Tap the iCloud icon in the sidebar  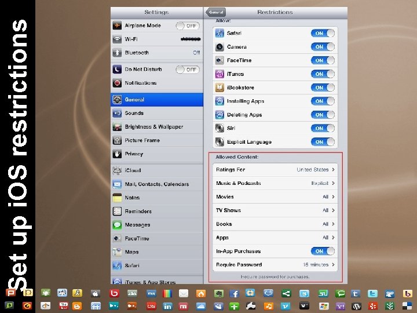[x=117, y=170]
